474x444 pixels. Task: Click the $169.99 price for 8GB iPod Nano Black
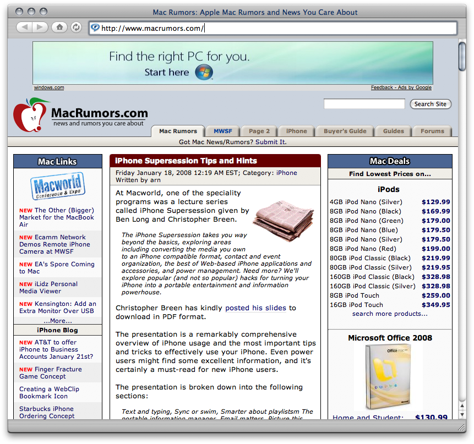pyautogui.click(x=435, y=211)
